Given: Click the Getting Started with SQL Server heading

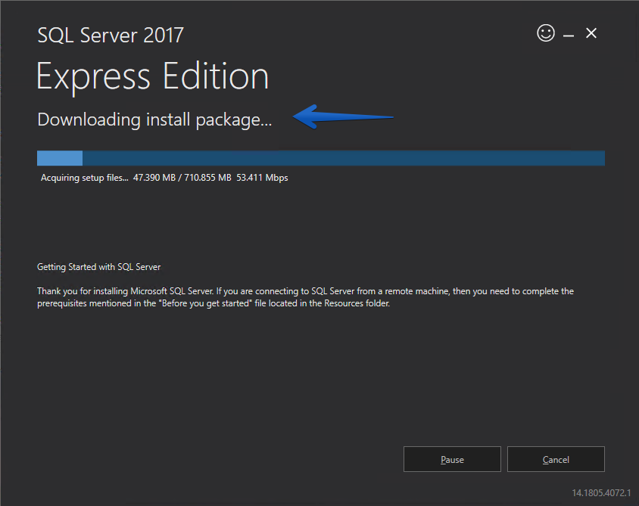Looking at the screenshot, I should (99, 267).
